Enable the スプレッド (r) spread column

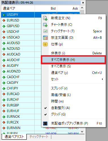click(73, 88)
